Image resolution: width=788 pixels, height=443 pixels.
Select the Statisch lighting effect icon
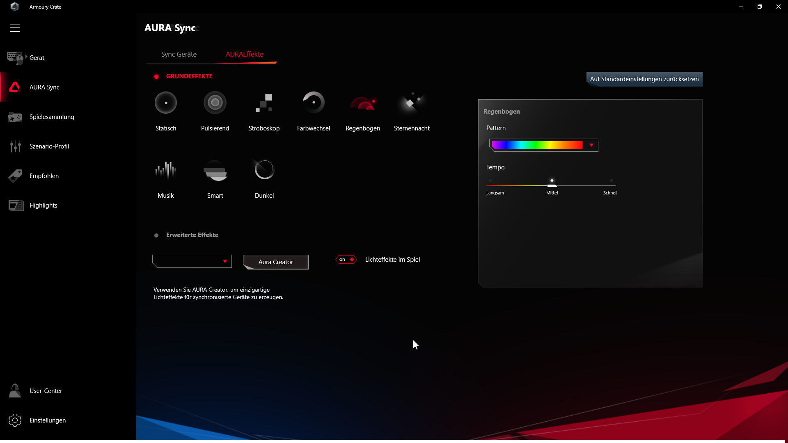166,103
